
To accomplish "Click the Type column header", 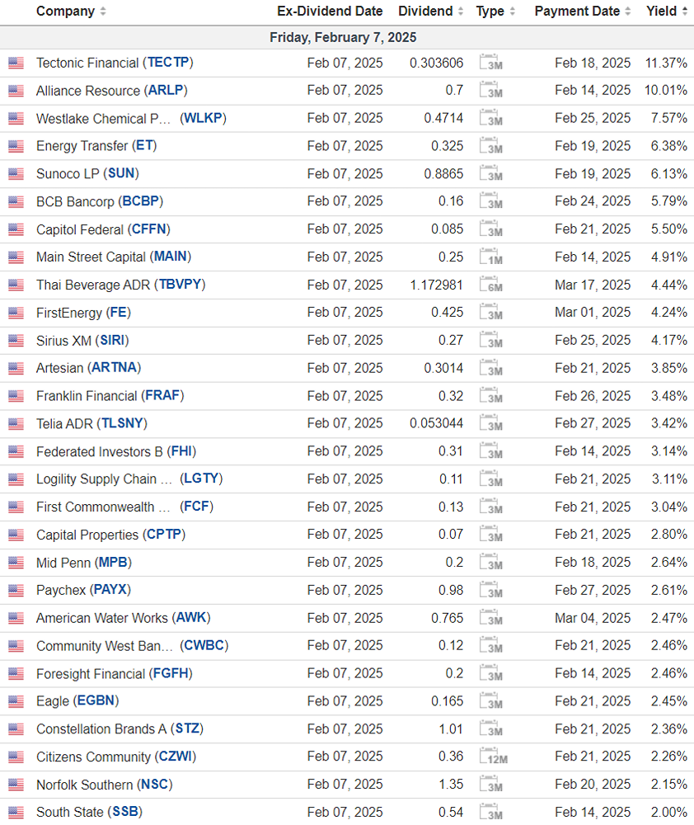I will pos(490,12).
